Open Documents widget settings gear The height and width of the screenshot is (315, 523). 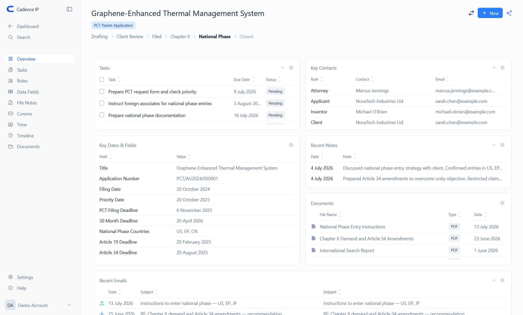[x=502, y=203]
